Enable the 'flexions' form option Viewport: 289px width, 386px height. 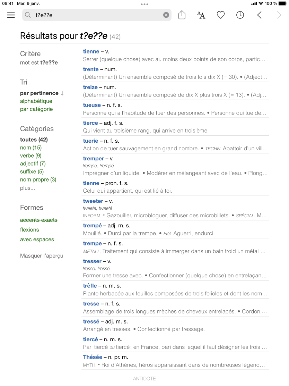pyautogui.click(x=29, y=230)
